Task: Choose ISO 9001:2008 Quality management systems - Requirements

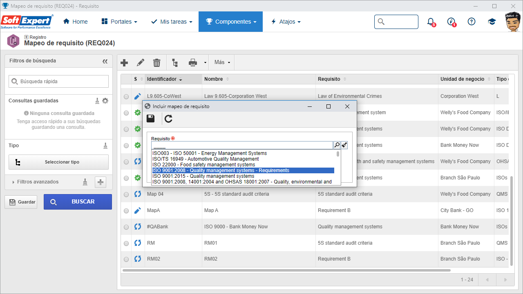Action: click(x=243, y=170)
